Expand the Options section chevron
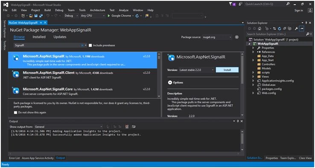The width and height of the screenshot is (315, 168). pyautogui.click(x=170, y=83)
